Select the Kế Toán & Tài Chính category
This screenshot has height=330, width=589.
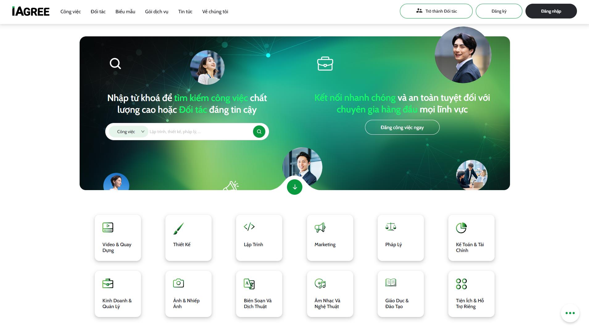471,238
